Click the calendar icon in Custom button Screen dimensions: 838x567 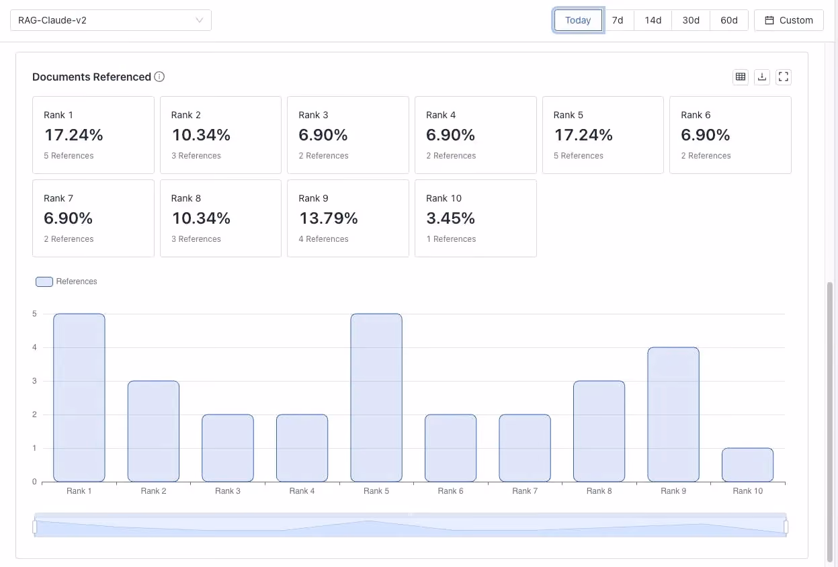[x=769, y=20]
